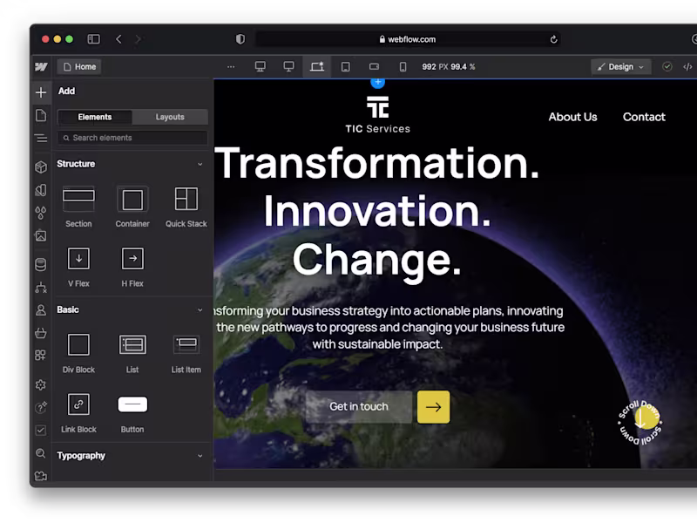This screenshot has height=523, width=697.
Task: Select the Section element
Action: [x=78, y=207]
